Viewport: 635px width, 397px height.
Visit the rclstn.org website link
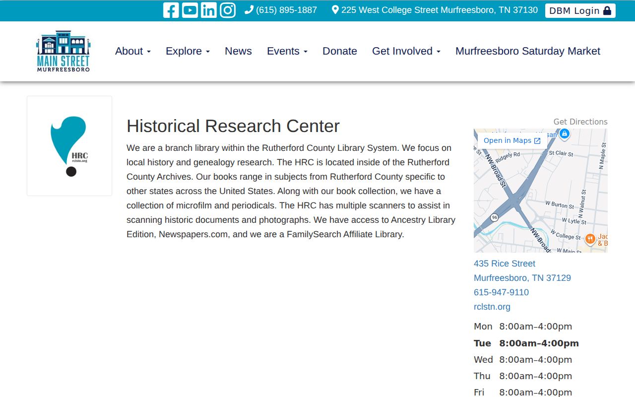click(x=492, y=307)
